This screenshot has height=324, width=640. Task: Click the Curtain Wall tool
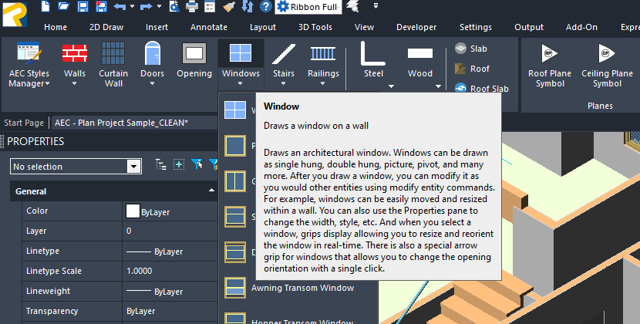(x=114, y=64)
